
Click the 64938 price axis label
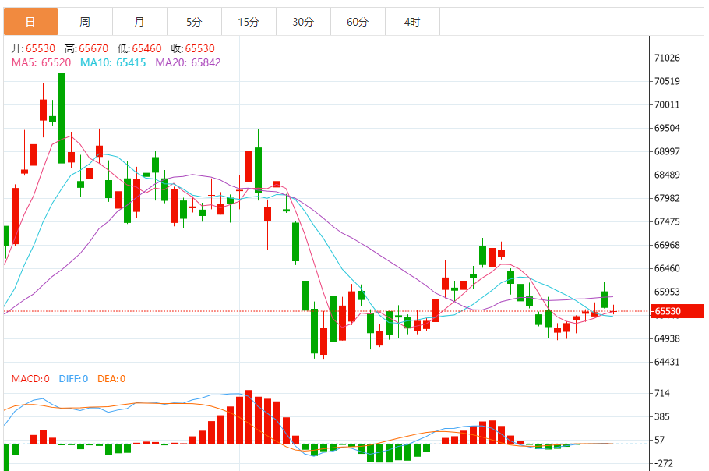667,338
